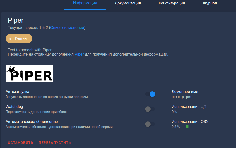Click the ПЕРЕЗАПУСТИТЬ button
The image size is (236, 148).
[55, 143]
